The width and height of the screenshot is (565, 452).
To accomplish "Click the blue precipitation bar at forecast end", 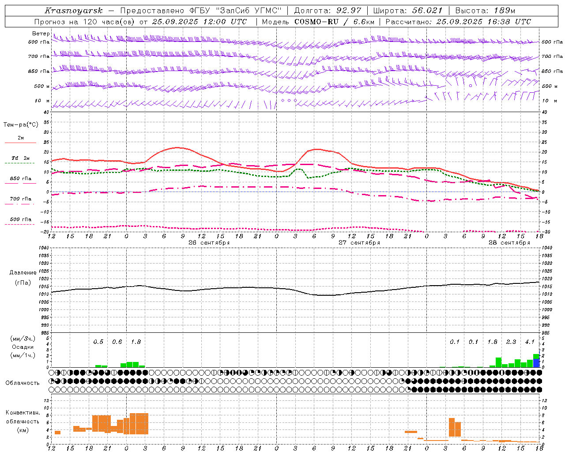I will coord(536,363).
